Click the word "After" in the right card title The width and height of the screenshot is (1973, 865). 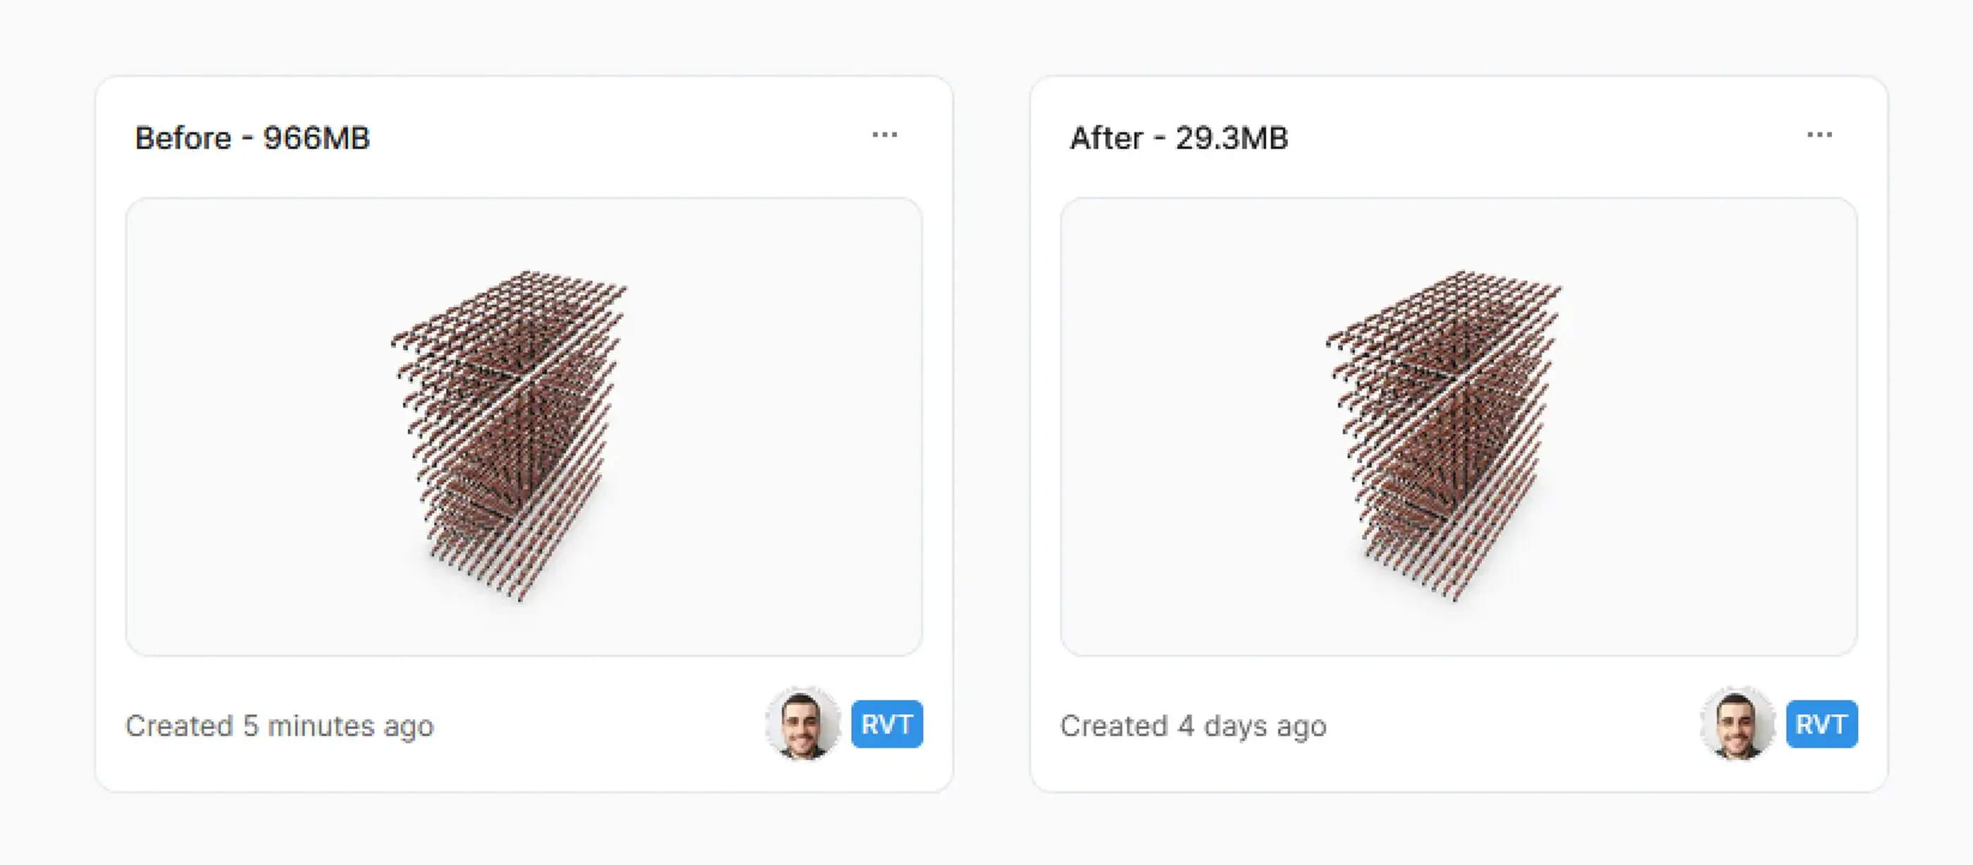(x=1106, y=139)
